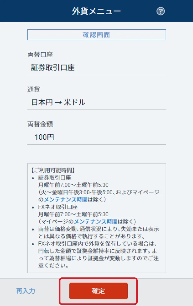Click the 両替金額 field label
Screen dimensions: 193x306
(x=40, y=124)
